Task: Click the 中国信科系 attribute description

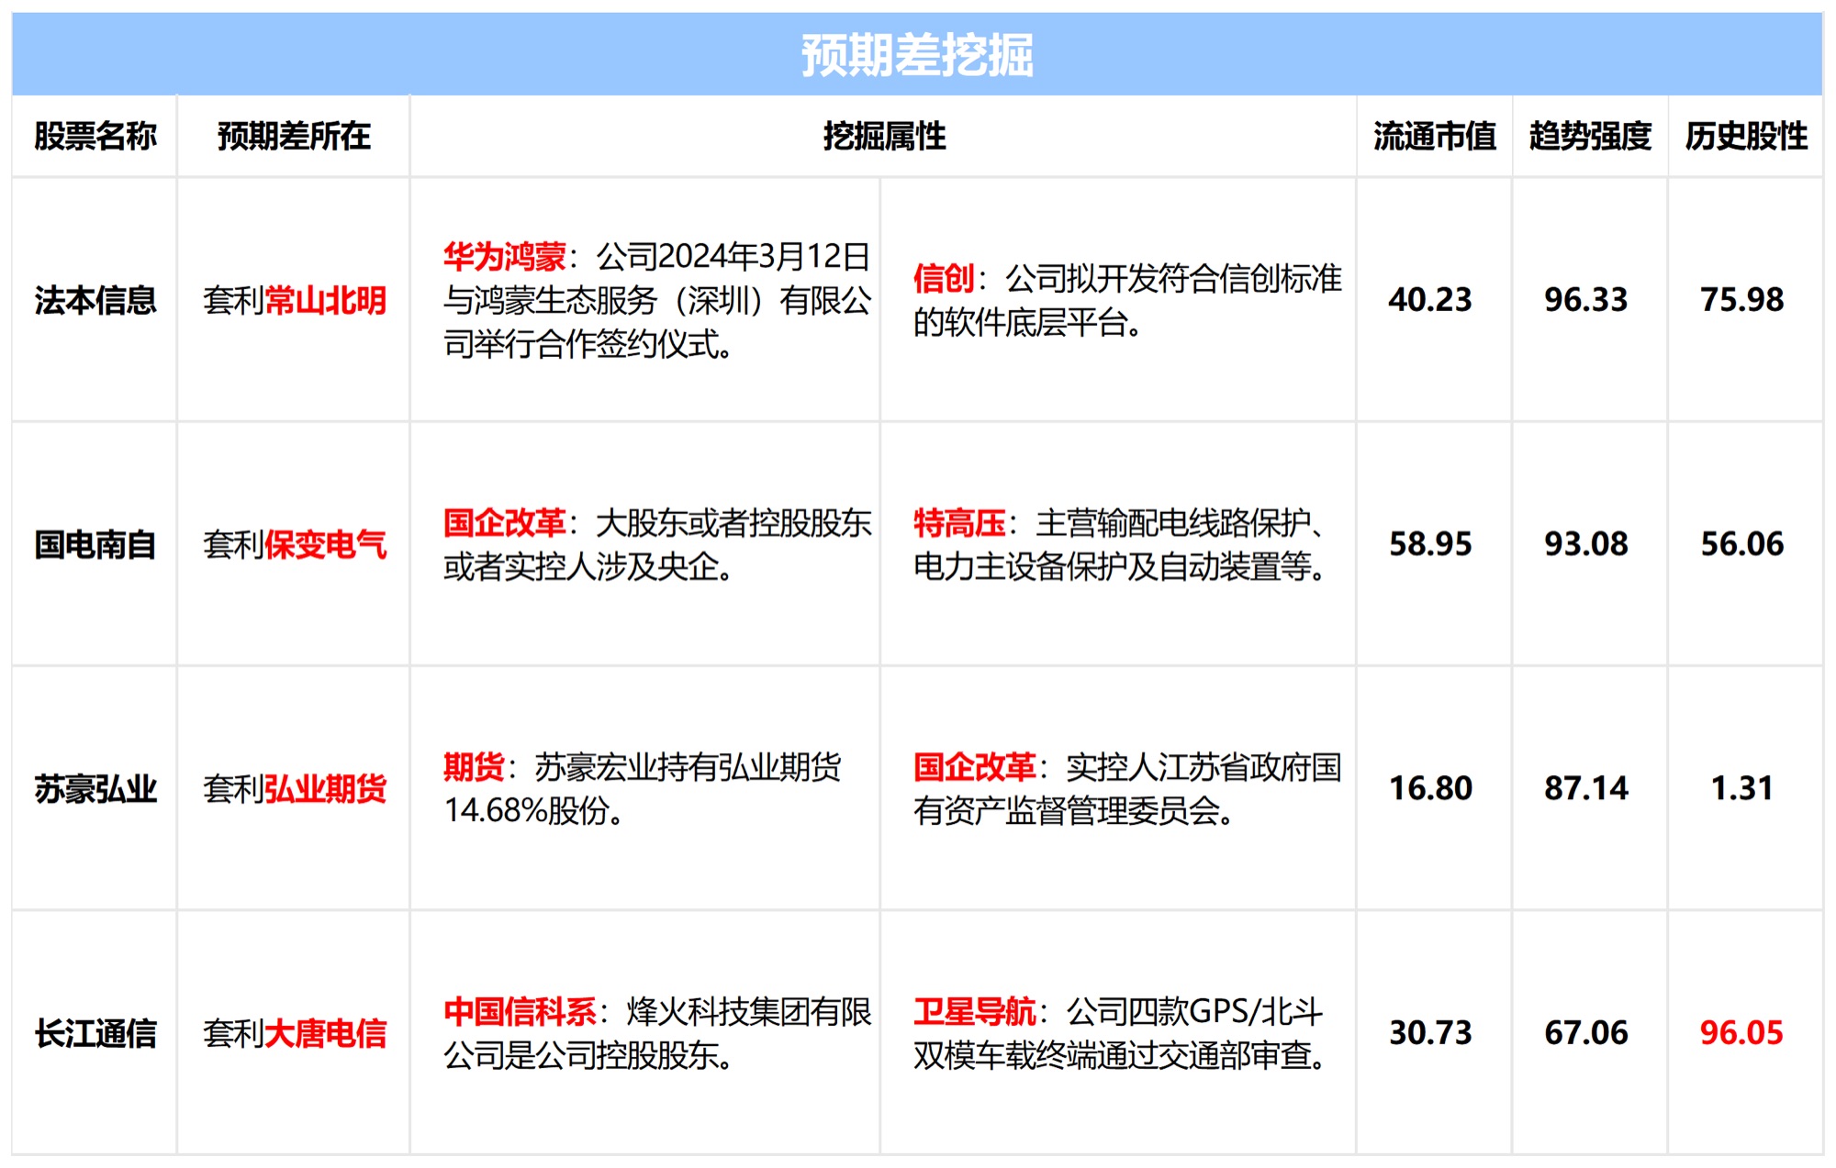Action: 657,1033
